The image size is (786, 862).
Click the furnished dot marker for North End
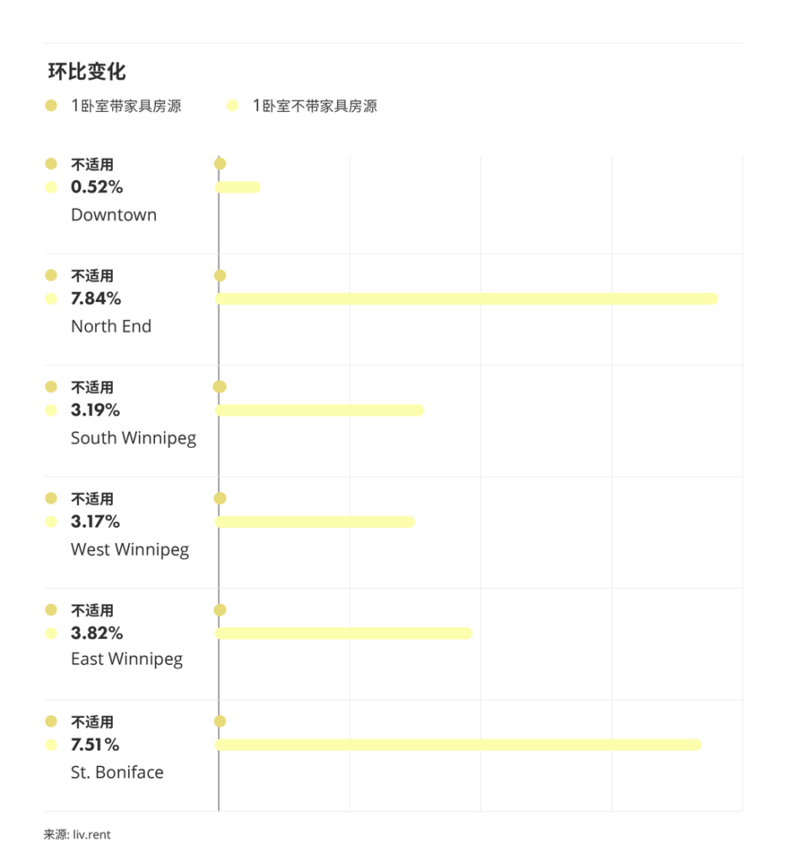pos(220,275)
